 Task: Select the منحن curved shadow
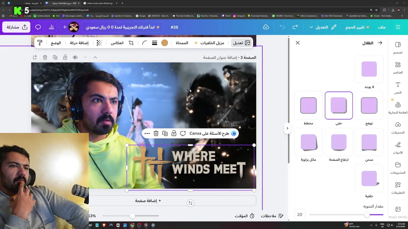369,142
